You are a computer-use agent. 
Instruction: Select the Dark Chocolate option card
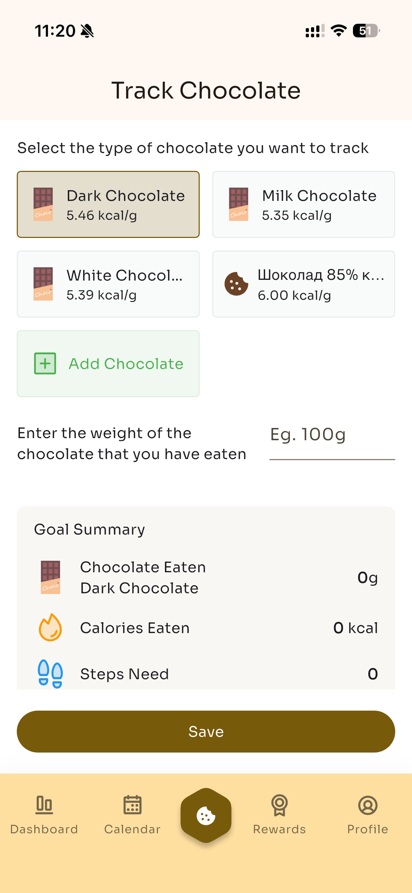click(x=108, y=204)
